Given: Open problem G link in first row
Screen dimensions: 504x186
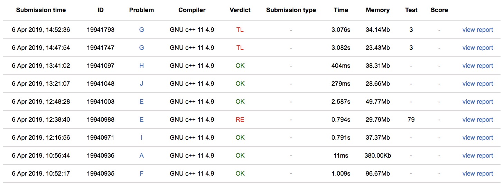Looking at the screenshot, I should [141, 30].
